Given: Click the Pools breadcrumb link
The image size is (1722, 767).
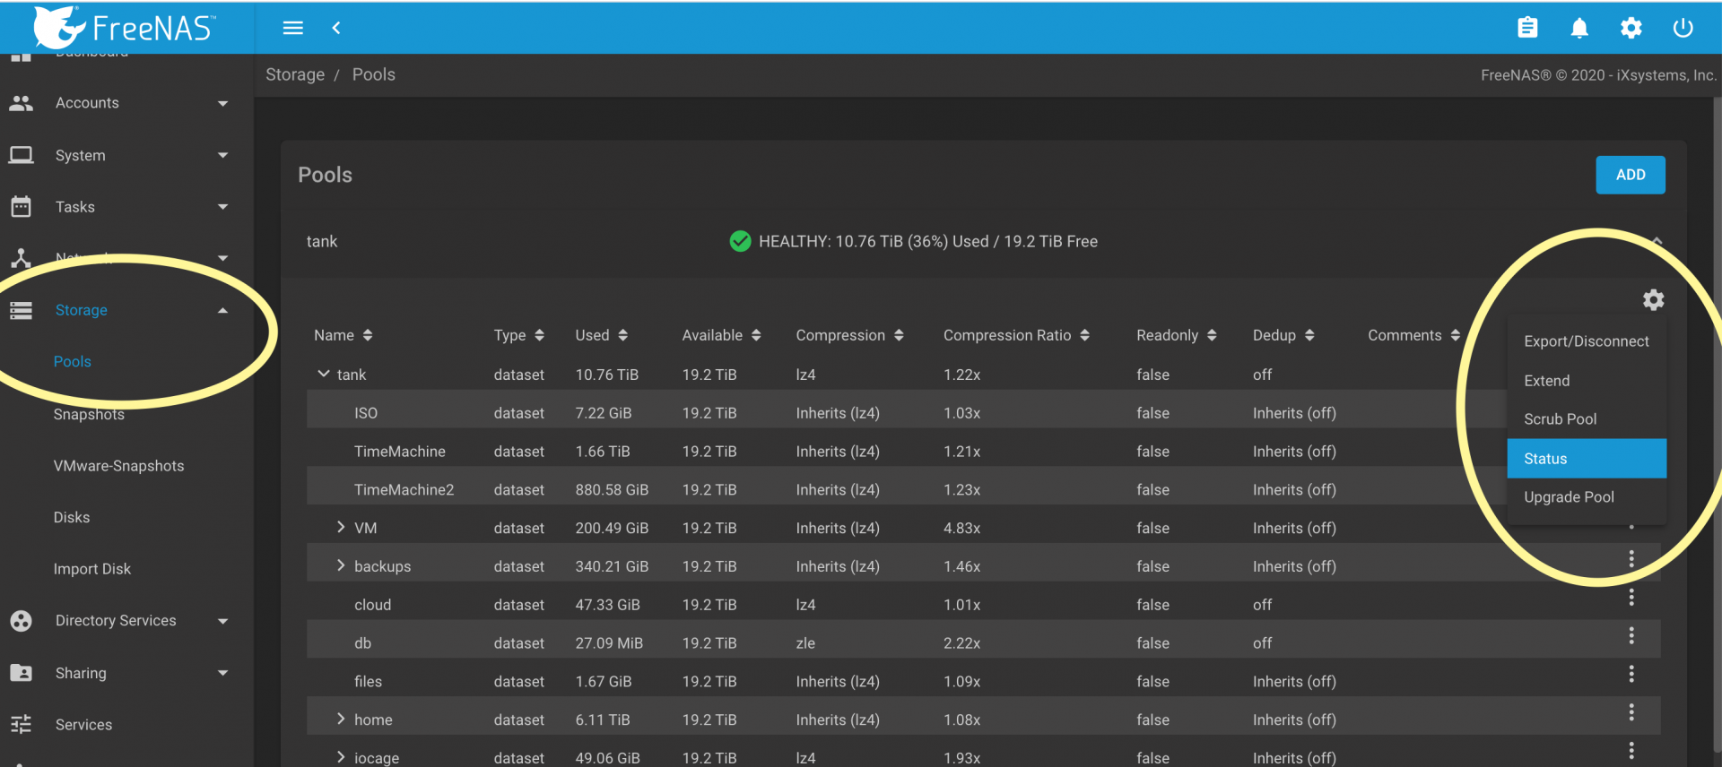Looking at the screenshot, I should point(374,74).
